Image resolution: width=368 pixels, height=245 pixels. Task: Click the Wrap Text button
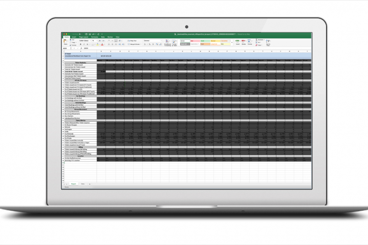click(132, 41)
